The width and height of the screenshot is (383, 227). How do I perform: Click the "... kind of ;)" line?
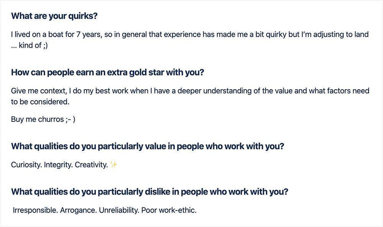click(29, 46)
